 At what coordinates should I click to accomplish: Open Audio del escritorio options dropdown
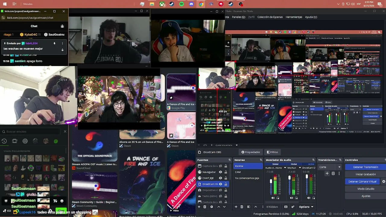(285, 168)
